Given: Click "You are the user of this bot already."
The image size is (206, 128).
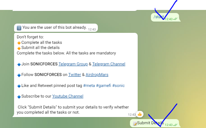Looking at the screenshot, I should point(55,27).
